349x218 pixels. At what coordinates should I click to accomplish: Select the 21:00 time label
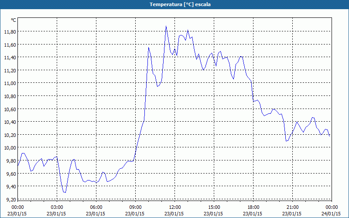coord(292,208)
